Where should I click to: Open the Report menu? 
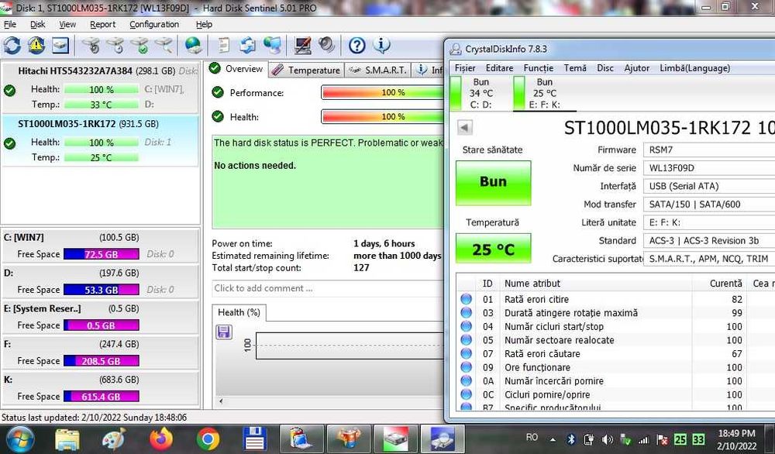103,24
